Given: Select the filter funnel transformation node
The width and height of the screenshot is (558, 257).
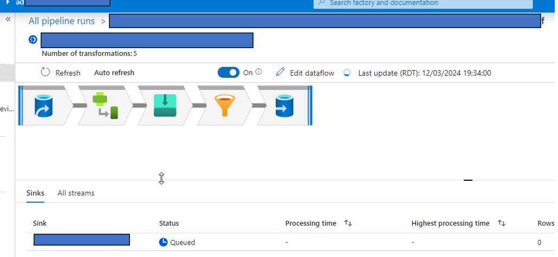Looking at the screenshot, I should point(225,106).
